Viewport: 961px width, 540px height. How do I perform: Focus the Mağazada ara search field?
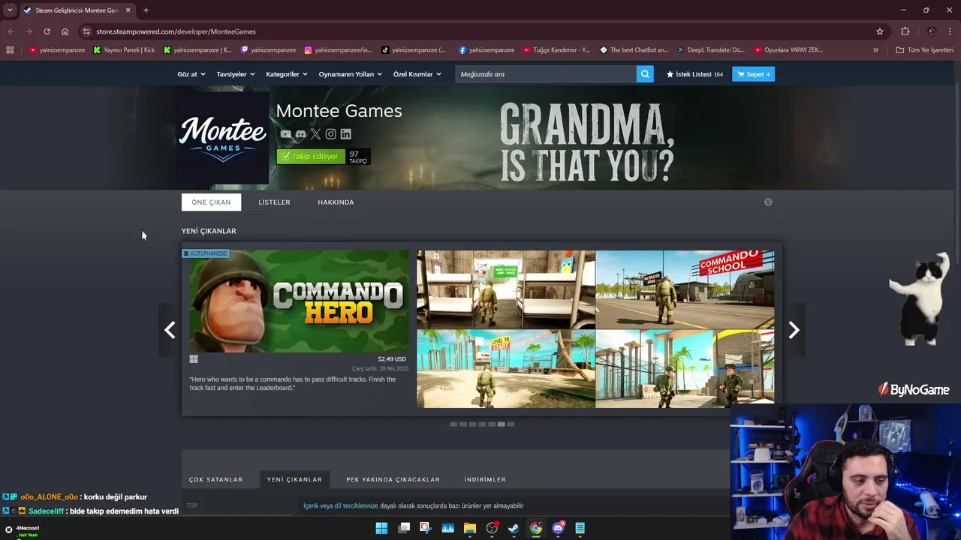point(546,74)
